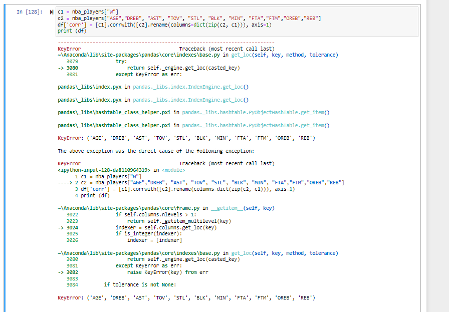Click the In [128] cell prompt

click(30, 12)
